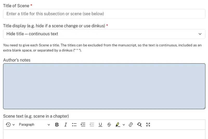
Task: Open the Title display dropdown
Action: pyautogui.click(x=104, y=34)
